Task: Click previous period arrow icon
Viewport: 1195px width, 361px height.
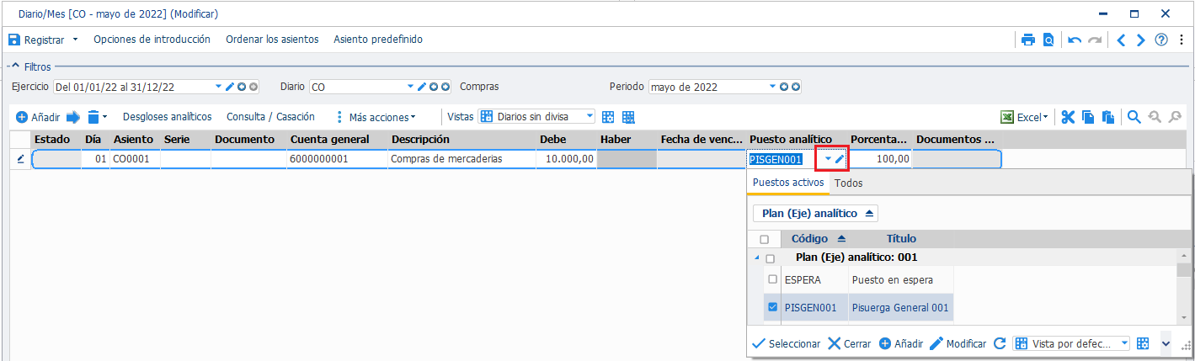Action: click(783, 86)
